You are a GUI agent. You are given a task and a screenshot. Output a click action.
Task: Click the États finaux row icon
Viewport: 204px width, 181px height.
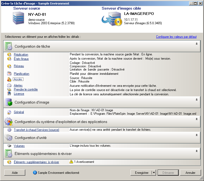point(9,59)
